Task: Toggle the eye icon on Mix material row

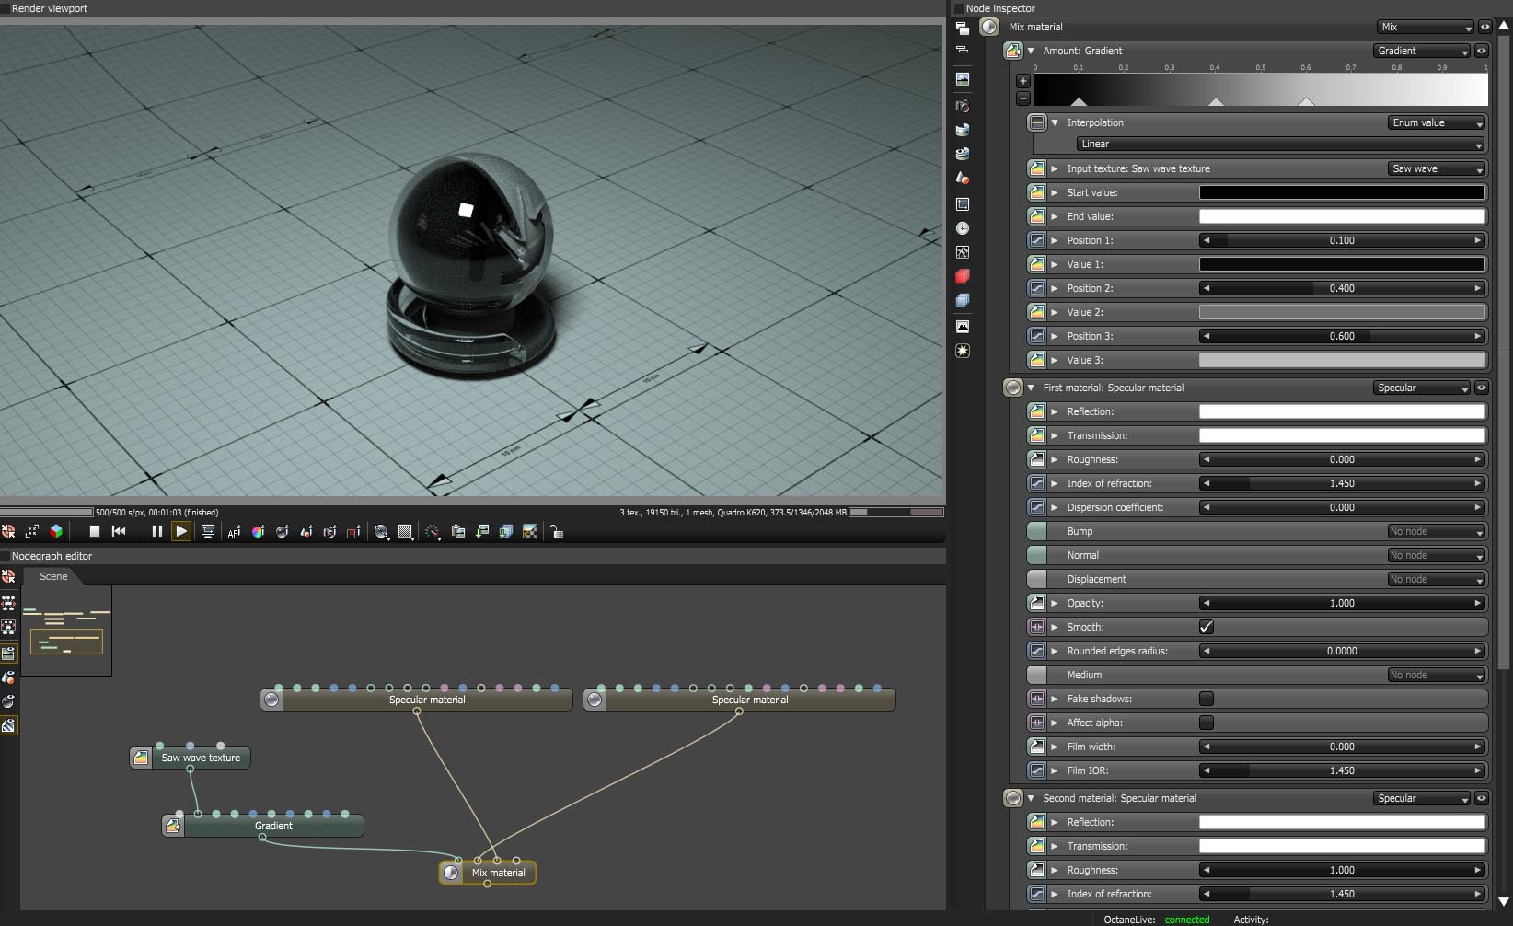Action: point(1484,27)
